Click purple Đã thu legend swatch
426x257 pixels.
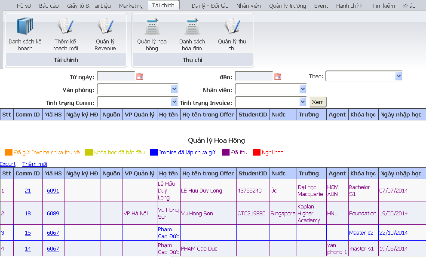tap(226, 153)
